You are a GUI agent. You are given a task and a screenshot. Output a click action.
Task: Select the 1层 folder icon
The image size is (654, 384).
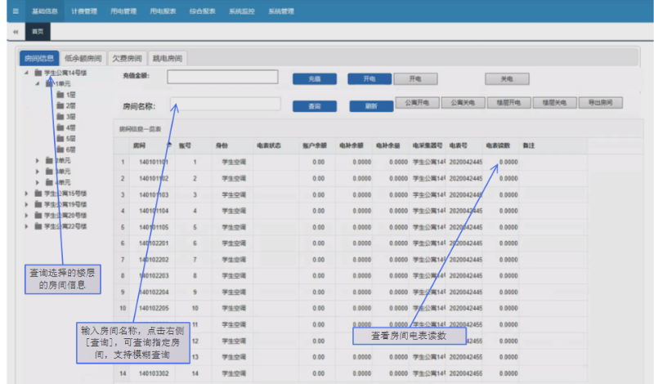pos(60,95)
